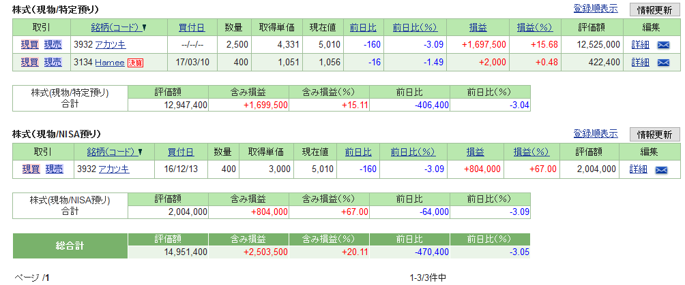Click mail icon in 3932 アカツキ 特定預り row
Screen dimensions: 685x285
(x=664, y=44)
